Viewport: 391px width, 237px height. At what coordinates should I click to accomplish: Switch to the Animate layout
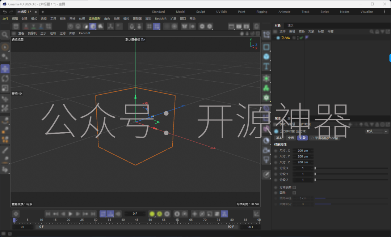point(285,12)
